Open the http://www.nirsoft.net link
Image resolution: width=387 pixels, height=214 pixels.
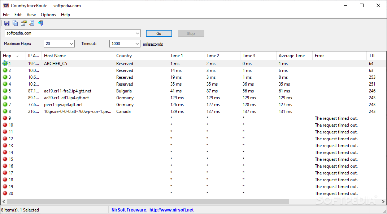pos(171,210)
